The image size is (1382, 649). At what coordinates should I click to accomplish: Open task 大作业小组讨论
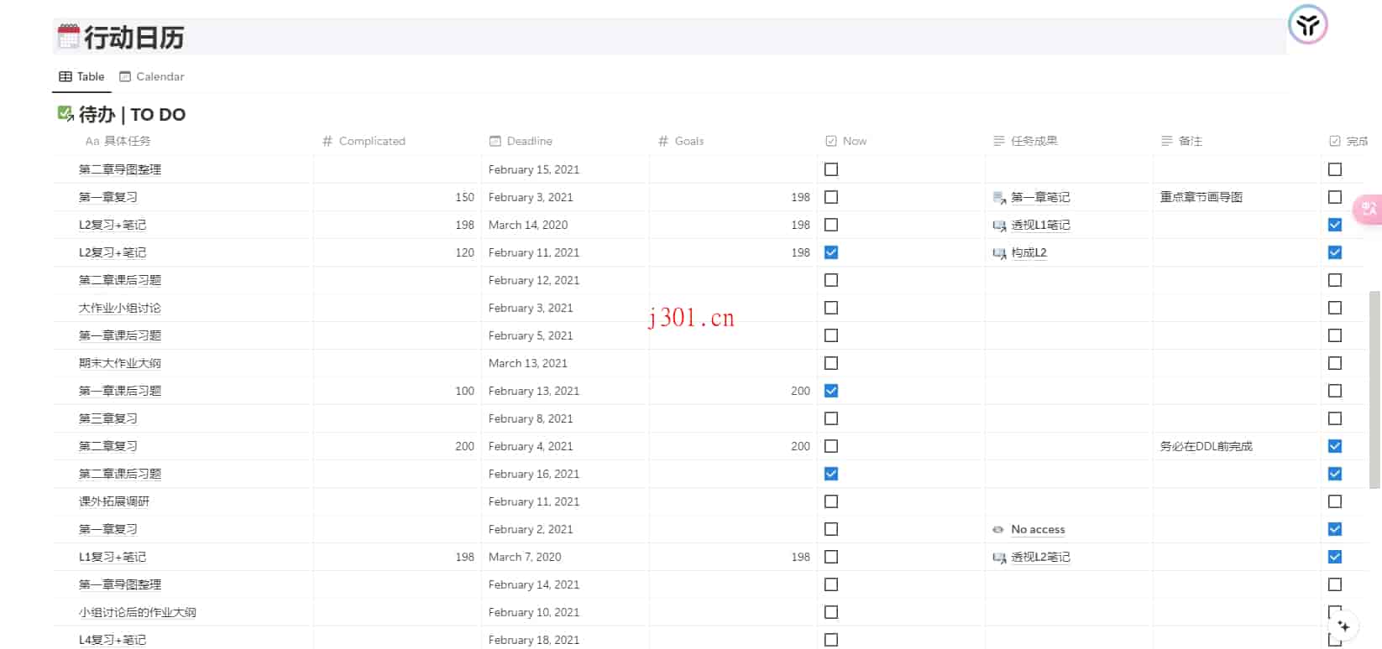coord(120,308)
